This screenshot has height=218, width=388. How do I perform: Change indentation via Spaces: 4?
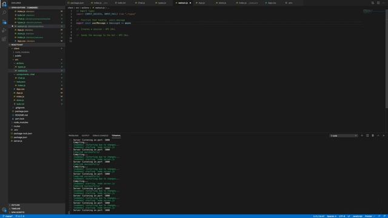[332, 216]
